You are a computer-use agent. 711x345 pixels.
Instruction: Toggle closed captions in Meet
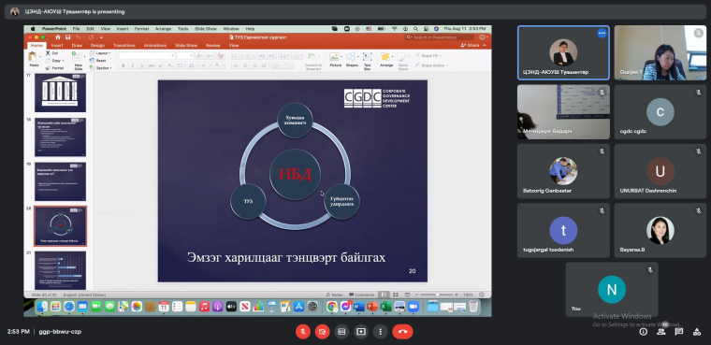[341, 332]
